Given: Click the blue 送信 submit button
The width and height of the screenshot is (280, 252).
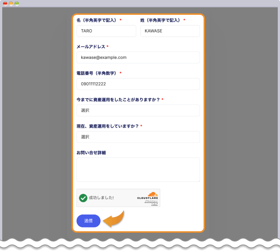Looking at the screenshot, I should point(88,221).
